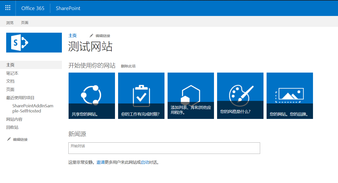Switch to the 页面 ribbon tab

point(24,22)
